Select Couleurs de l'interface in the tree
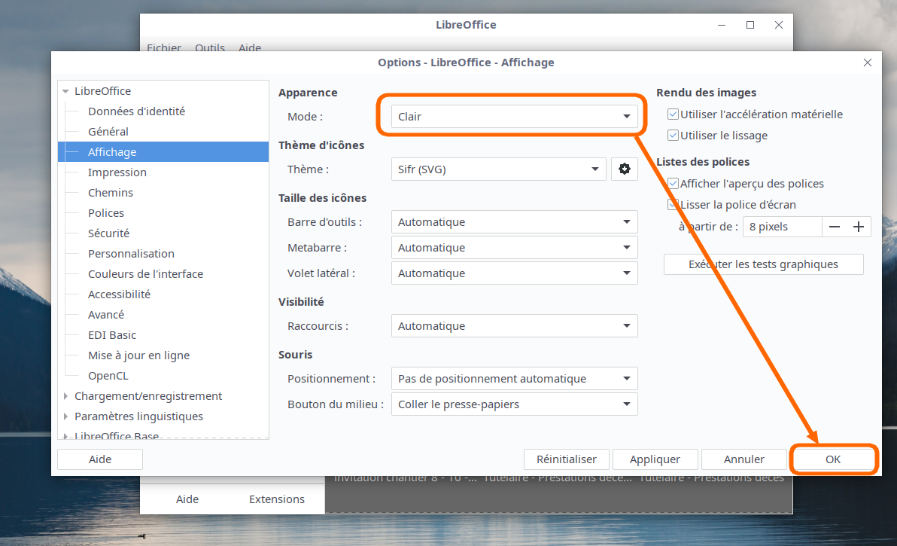Viewport: 897px width, 546px height. pyautogui.click(x=145, y=274)
